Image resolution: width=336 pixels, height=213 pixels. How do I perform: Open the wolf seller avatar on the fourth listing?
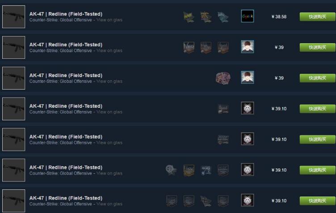[x=248, y=108]
